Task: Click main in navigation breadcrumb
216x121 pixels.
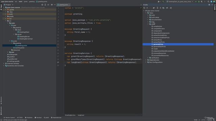Action: click(21, 1)
